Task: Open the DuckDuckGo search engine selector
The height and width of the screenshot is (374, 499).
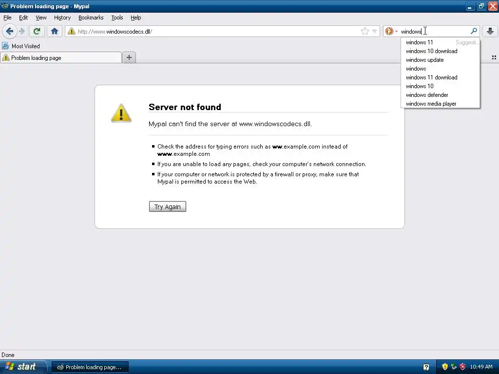Action: pos(391,31)
